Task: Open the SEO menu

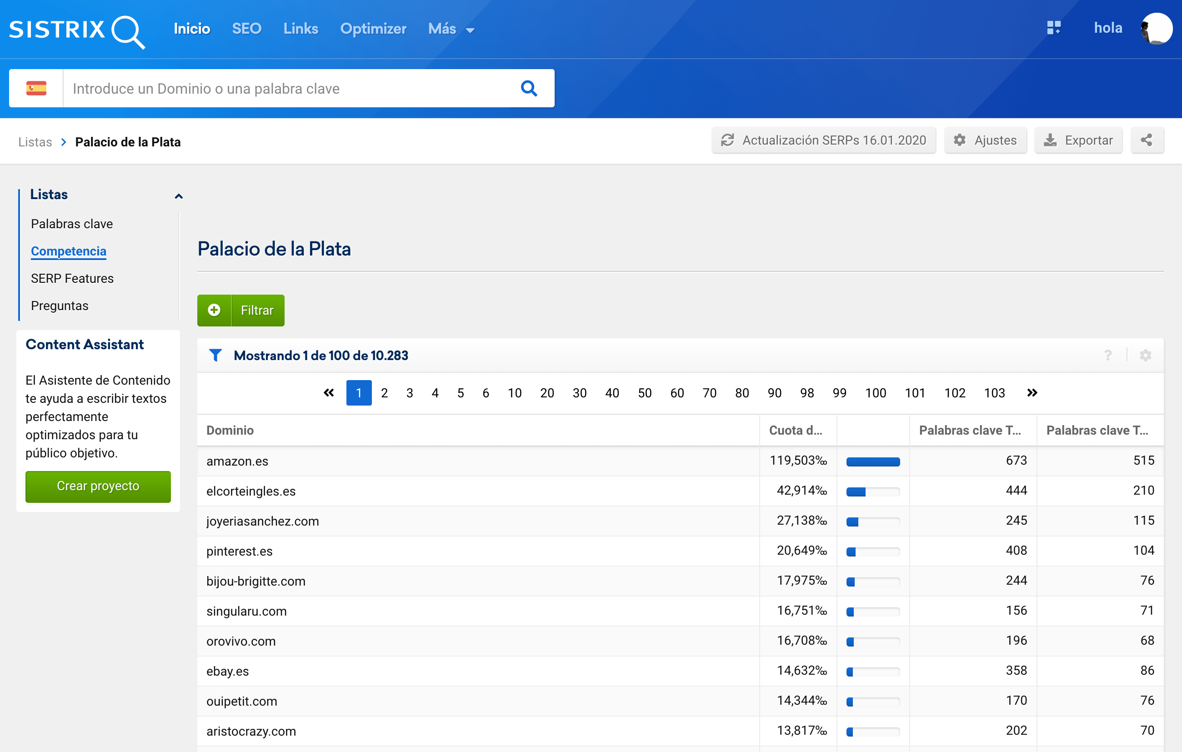Action: 246,29
